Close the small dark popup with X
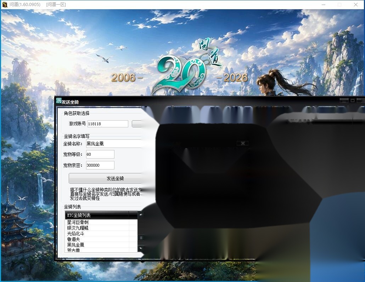Image resolution: width=365 pixels, height=282 pixels. click(x=242, y=143)
